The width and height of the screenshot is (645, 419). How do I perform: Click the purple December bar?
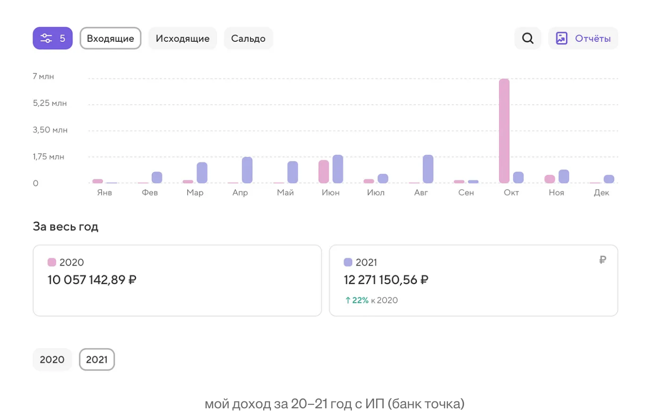point(609,179)
